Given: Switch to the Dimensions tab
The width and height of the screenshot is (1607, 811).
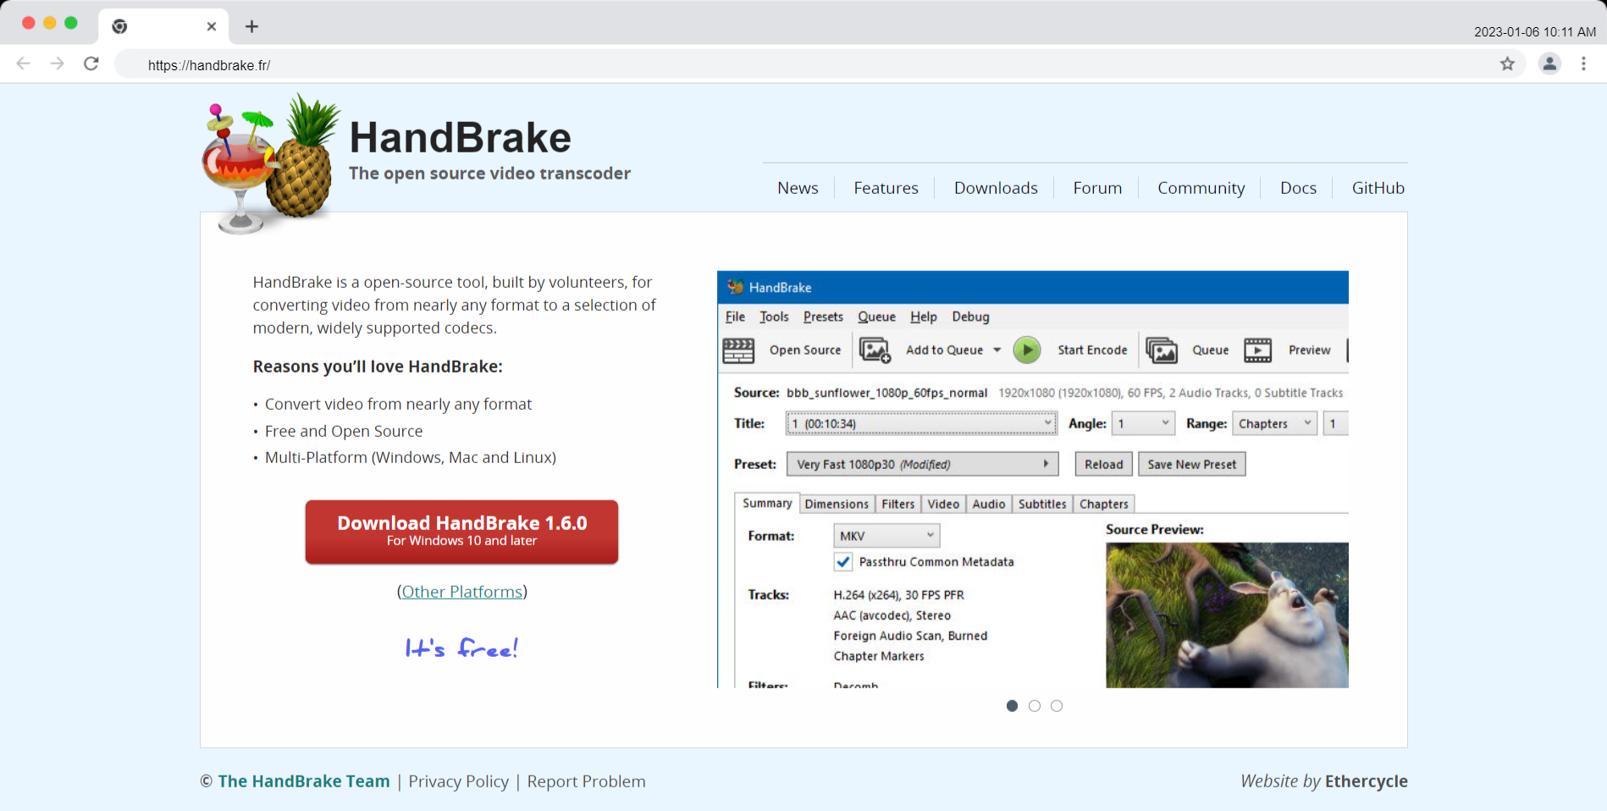Looking at the screenshot, I should (x=837, y=504).
